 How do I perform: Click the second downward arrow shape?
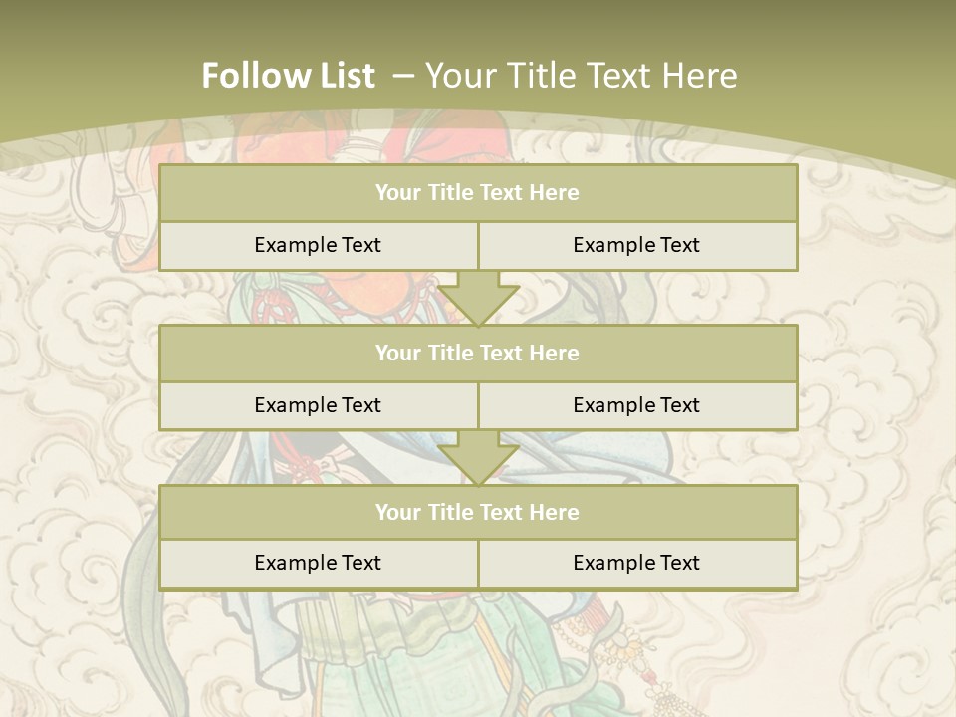[x=478, y=458]
